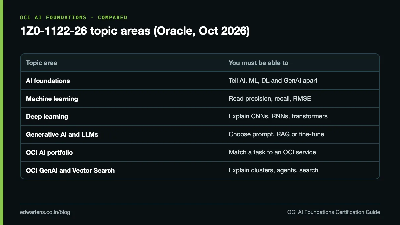
Task: Select the 'Machine learning' row label
Action: (x=52, y=99)
